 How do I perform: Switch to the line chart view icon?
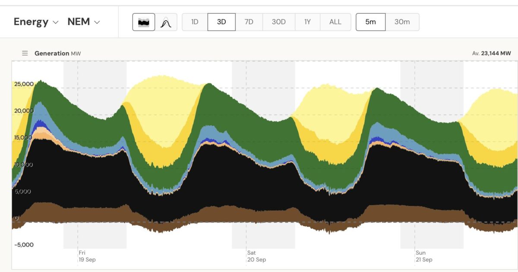tap(166, 22)
